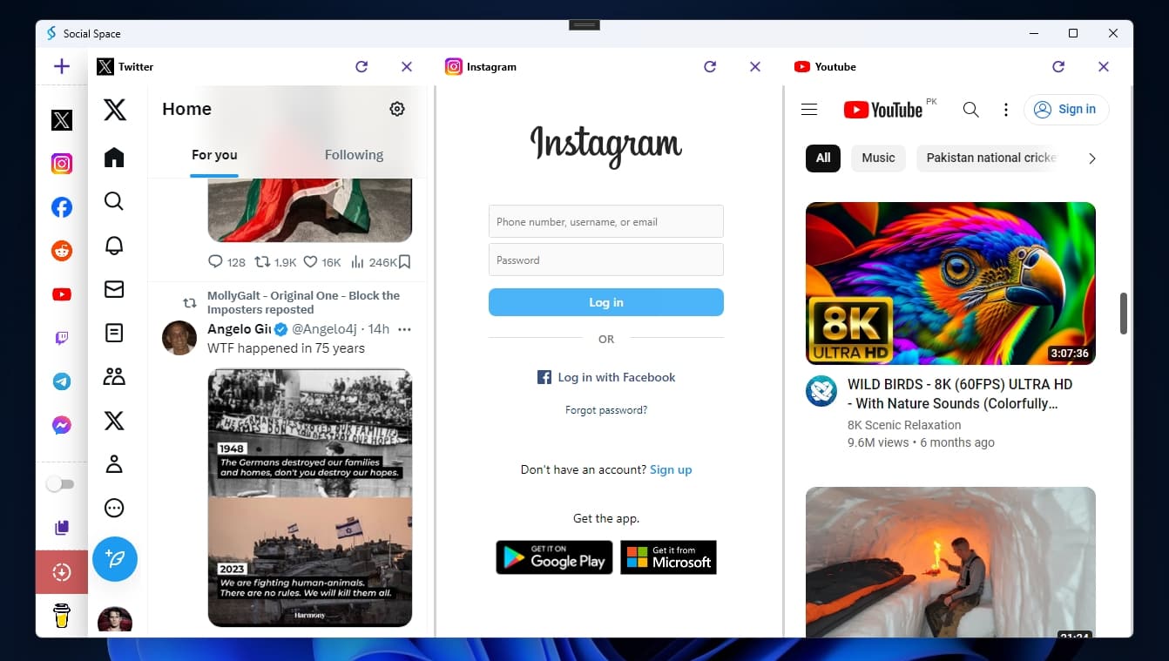Switch to the Following tab
The height and width of the screenshot is (661, 1169).
pyautogui.click(x=354, y=155)
